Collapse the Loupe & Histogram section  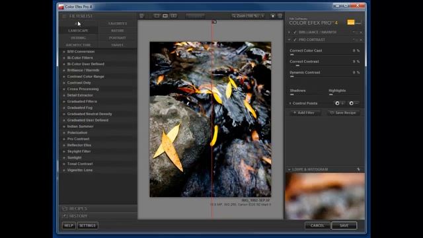pos(289,169)
